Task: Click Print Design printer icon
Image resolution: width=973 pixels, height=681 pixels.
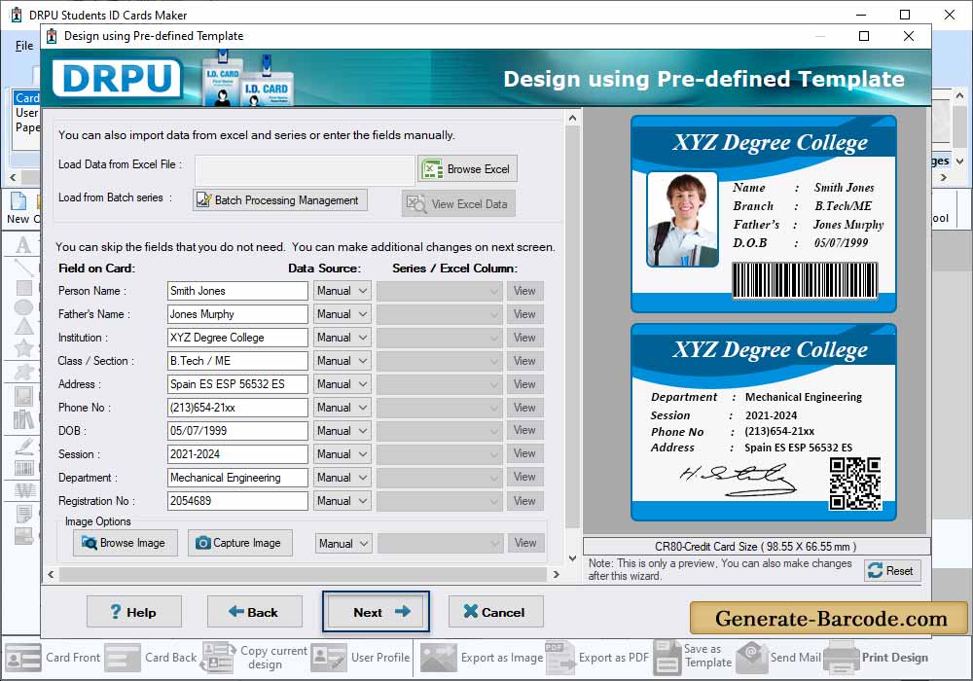Action: point(841,658)
